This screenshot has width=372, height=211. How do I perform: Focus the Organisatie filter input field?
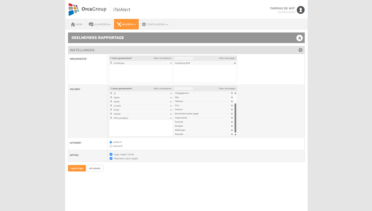coord(183,58)
